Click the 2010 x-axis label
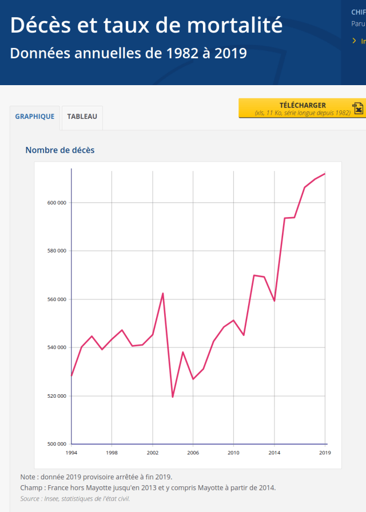Image resolution: width=366 pixels, height=512 pixels. coord(233,453)
